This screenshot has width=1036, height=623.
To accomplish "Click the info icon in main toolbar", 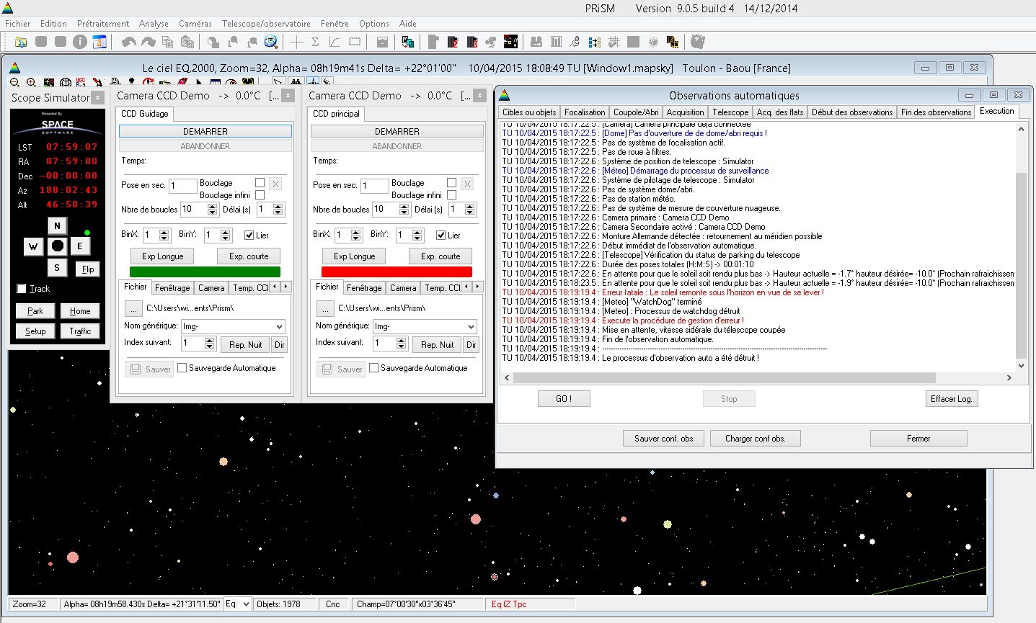I will click(x=80, y=42).
